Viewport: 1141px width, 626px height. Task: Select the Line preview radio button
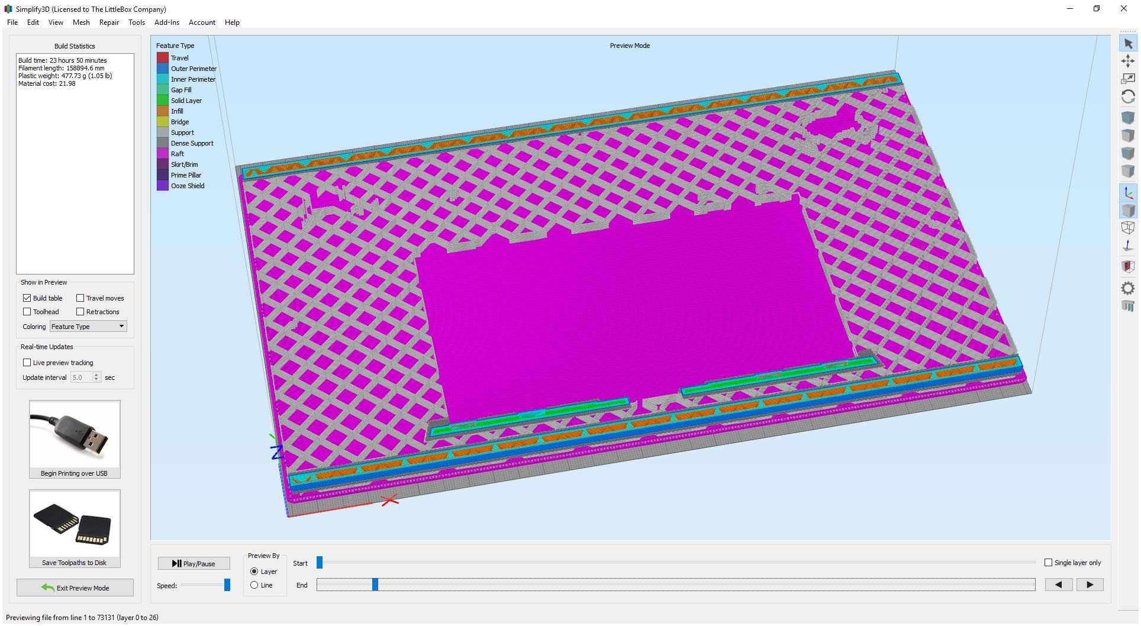(x=254, y=585)
